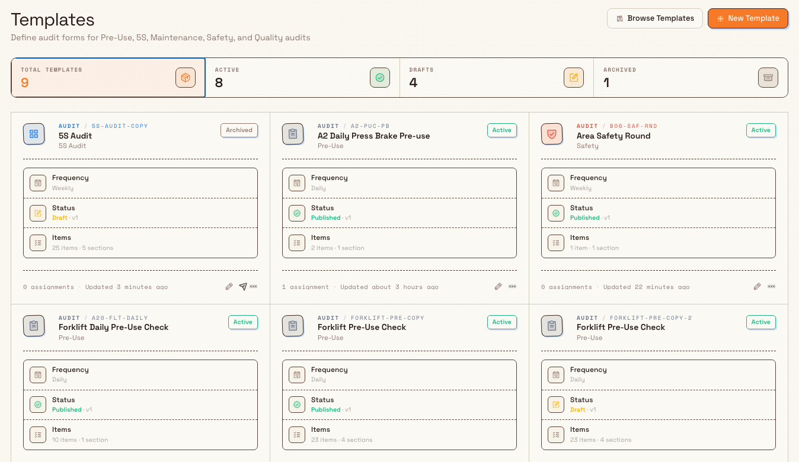Click clipboard icon of the FORKLIFT-PRE-COPY card
The width and height of the screenshot is (799, 462).
tap(293, 326)
